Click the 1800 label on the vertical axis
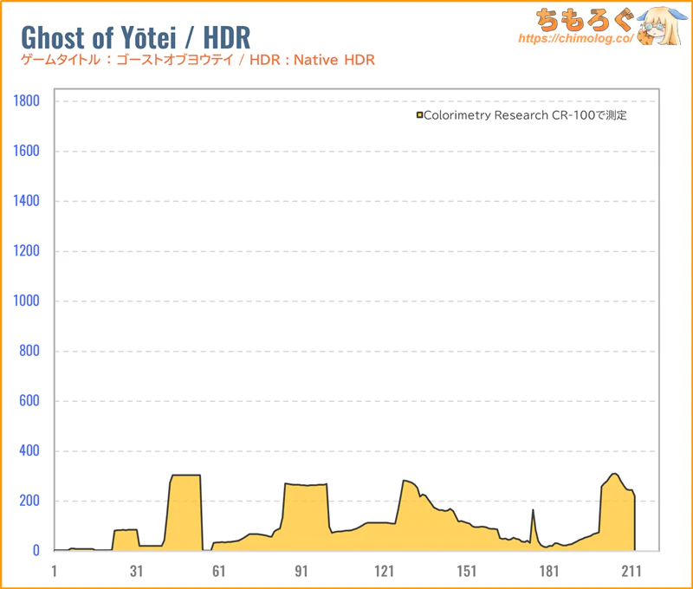The height and width of the screenshot is (589, 693). (x=27, y=101)
